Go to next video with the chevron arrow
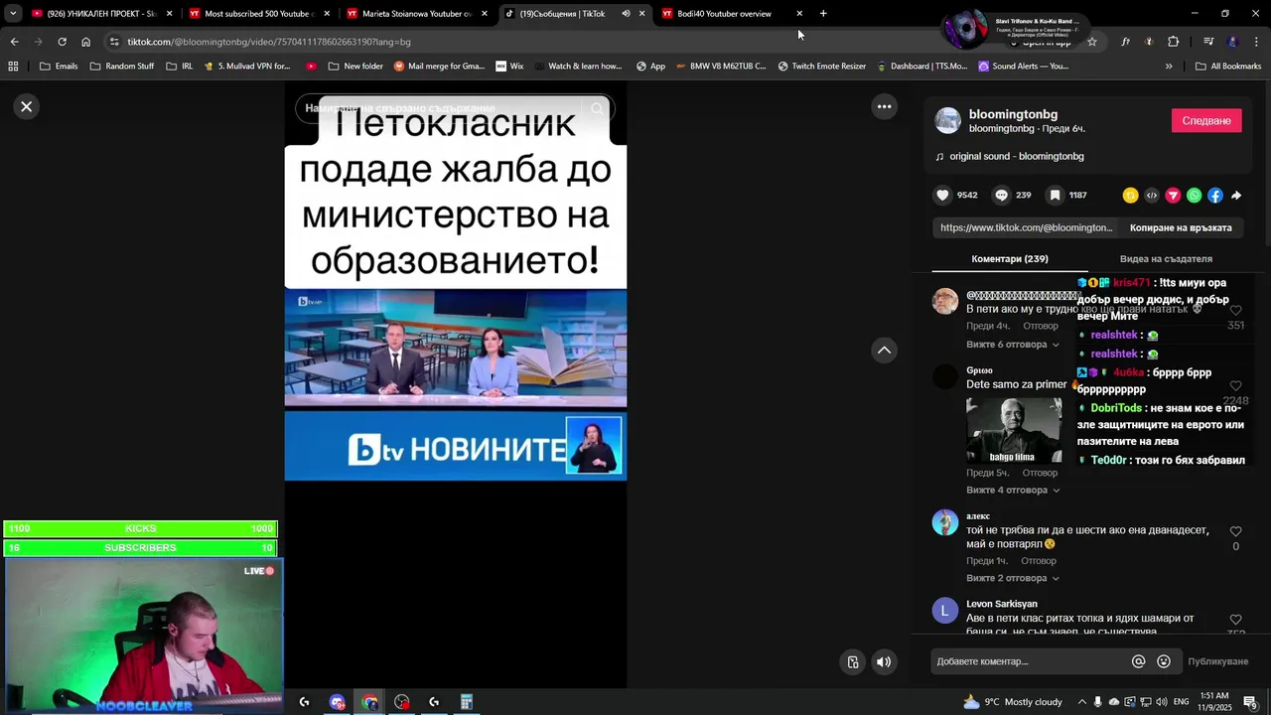1271x715 pixels. click(x=884, y=350)
